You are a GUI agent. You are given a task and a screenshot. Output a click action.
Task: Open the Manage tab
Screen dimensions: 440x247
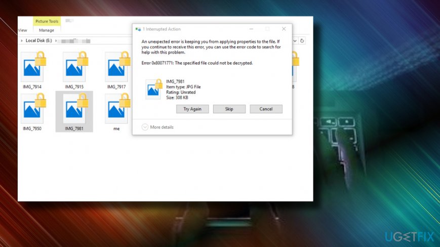click(47, 30)
